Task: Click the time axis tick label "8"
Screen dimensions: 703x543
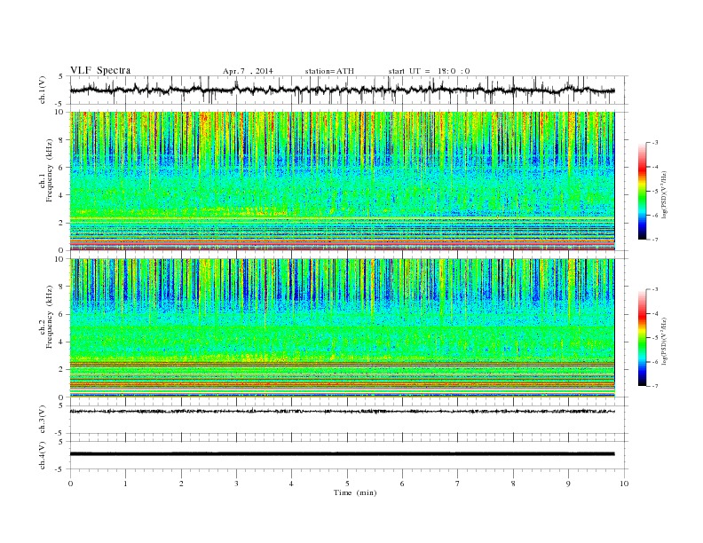Action: (513, 484)
